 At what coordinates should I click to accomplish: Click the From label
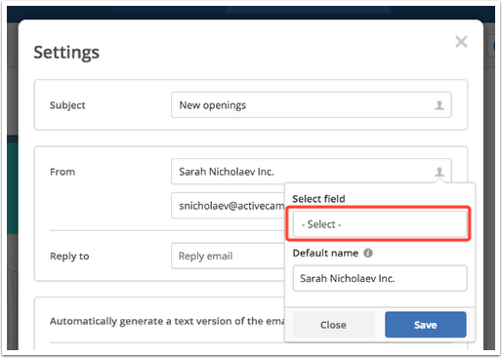63,172
